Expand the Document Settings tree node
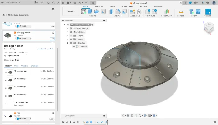 coord(67,28)
